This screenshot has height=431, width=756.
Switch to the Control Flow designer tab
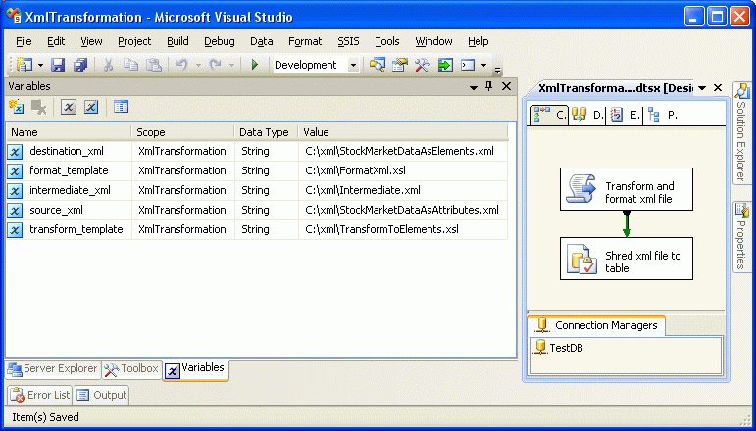[x=549, y=115]
